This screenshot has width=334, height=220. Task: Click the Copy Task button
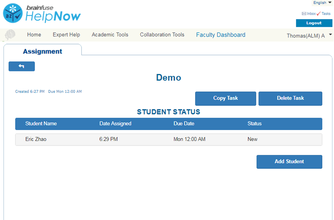[225, 98]
